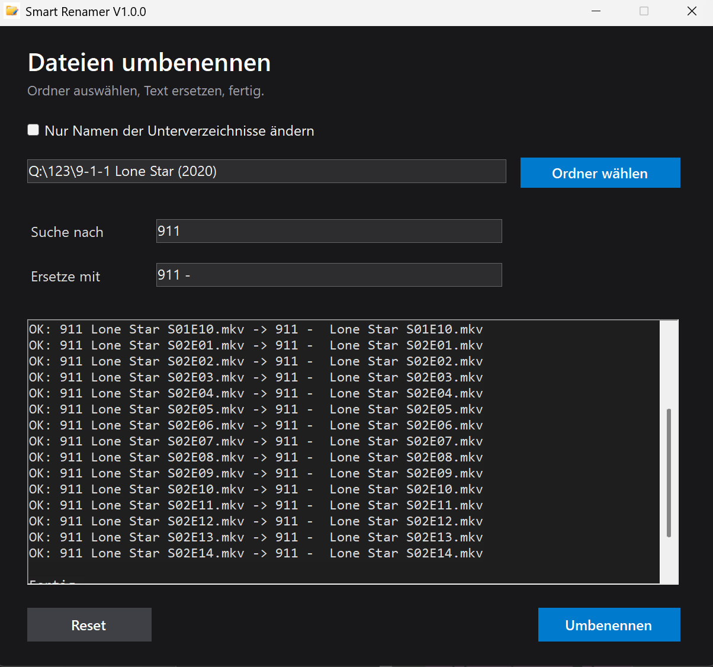This screenshot has width=713, height=667.
Task: Click the log entry for S02E14.mkv
Action: point(256,553)
